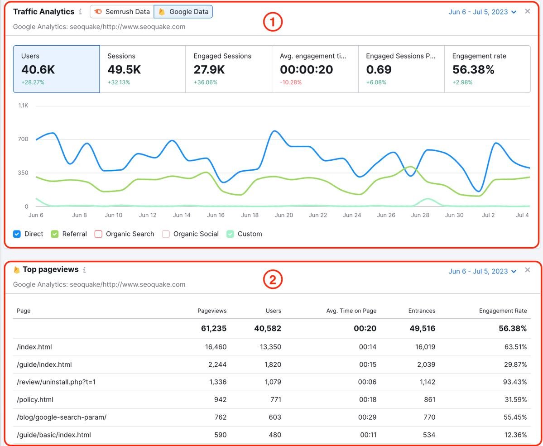This screenshot has width=543, height=446.
Task: Click info icon beside Traffic Analytics title
Action: tap(80, 12)
